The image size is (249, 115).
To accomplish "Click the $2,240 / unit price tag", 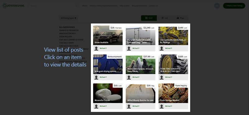I will click(x=149, y=28).
